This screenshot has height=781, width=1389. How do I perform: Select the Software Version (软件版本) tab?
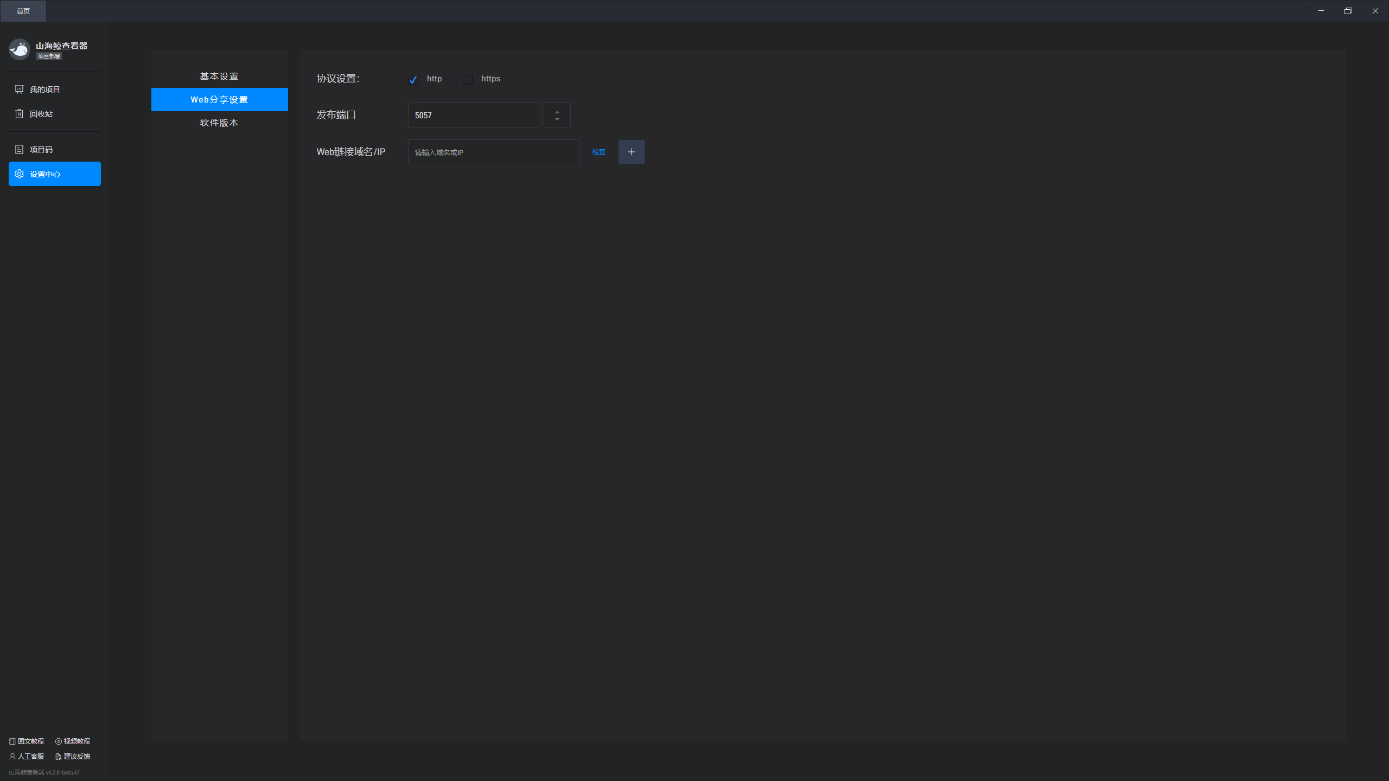tap(219, 123)
